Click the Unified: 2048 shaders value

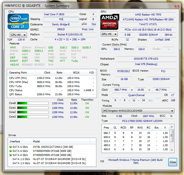(162, 40)
